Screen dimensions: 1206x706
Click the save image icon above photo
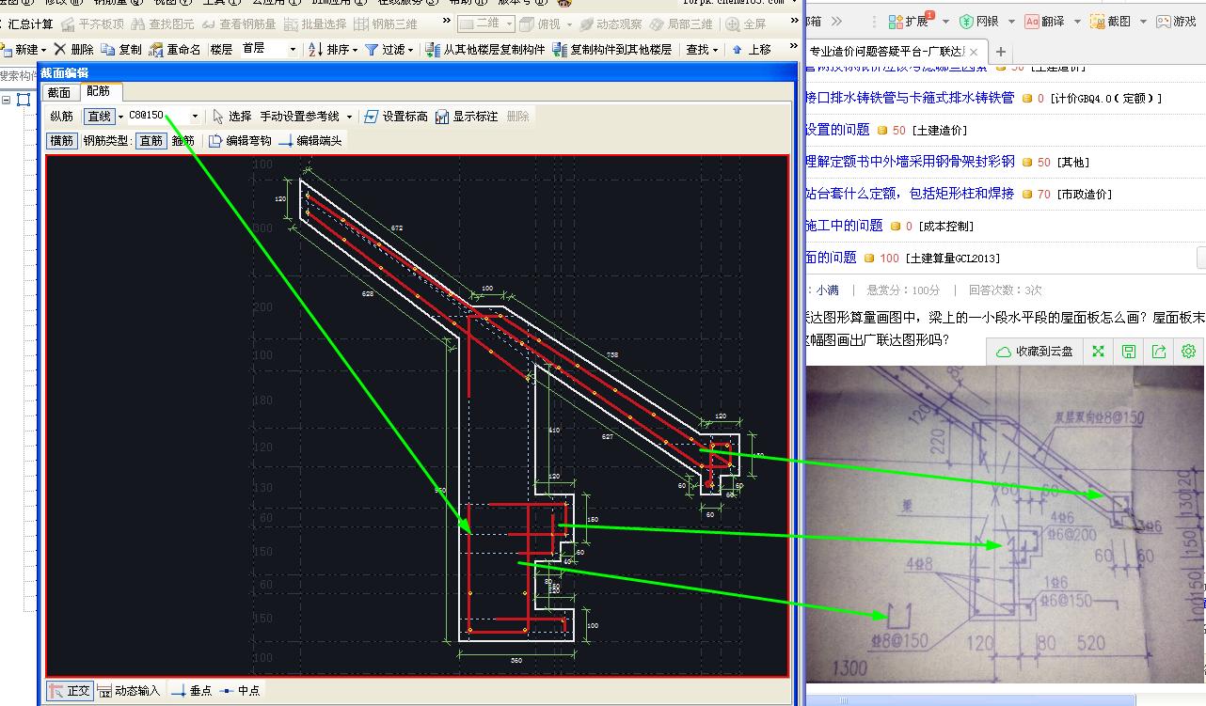click(x=1128, y=351)
